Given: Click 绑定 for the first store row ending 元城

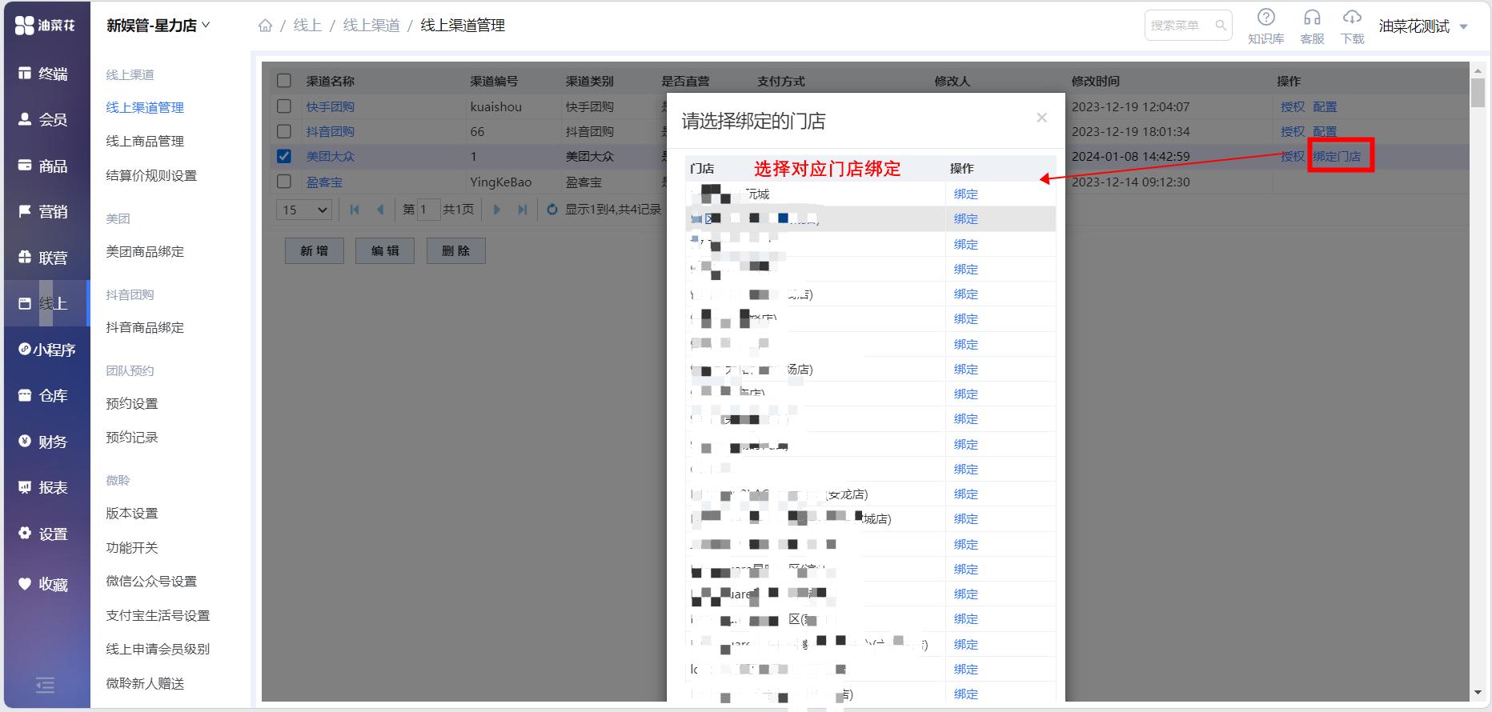Looking at the screenshot, I should 966,194.
